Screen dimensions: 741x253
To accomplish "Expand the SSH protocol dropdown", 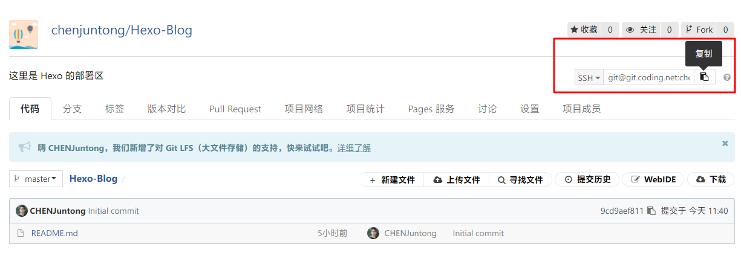I will tap(589, 77).
